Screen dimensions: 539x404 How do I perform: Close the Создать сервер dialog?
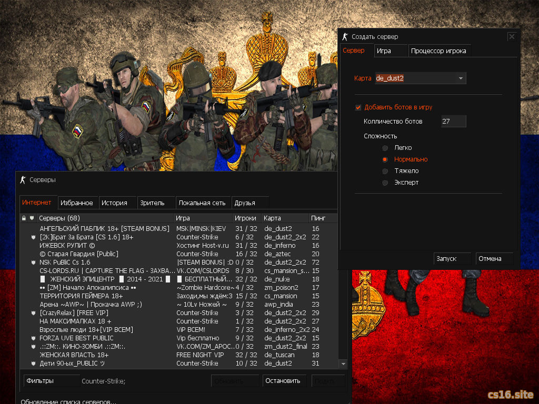pyautogui.click(x=512, y=36)
